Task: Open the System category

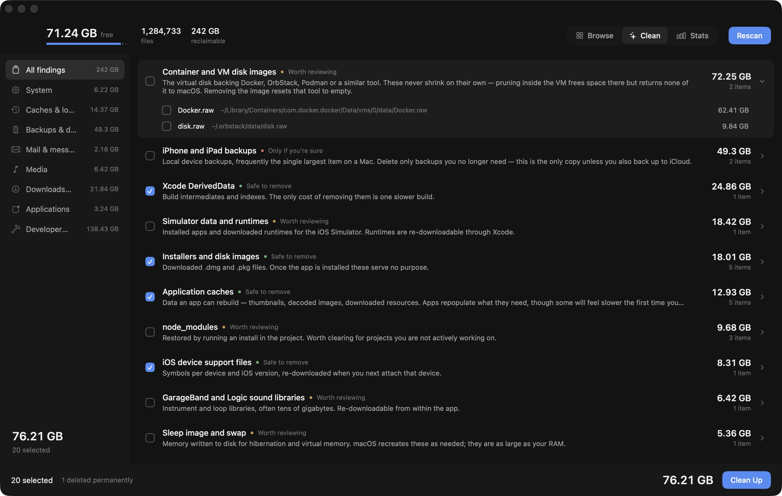Action: 65,90
